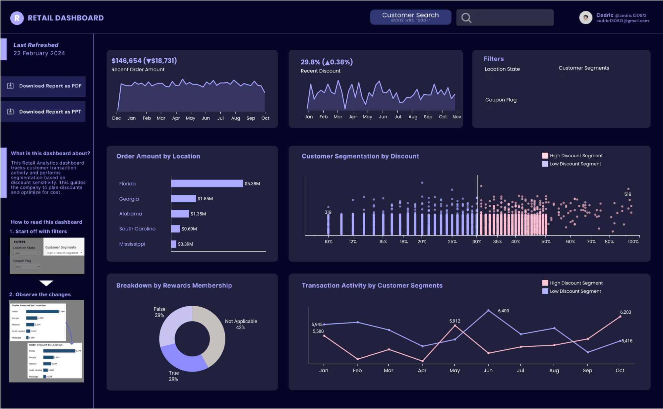Click the cedric130813@gmail.com email
The height and width of the screenshot is (409, 663).
coord(623,21)
